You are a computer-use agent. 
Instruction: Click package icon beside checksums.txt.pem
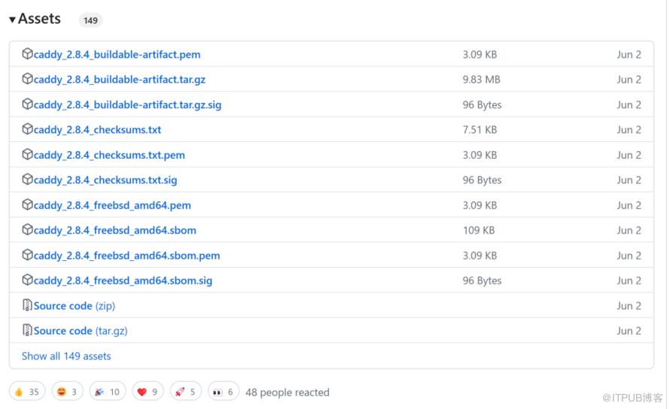coord(27,154)
